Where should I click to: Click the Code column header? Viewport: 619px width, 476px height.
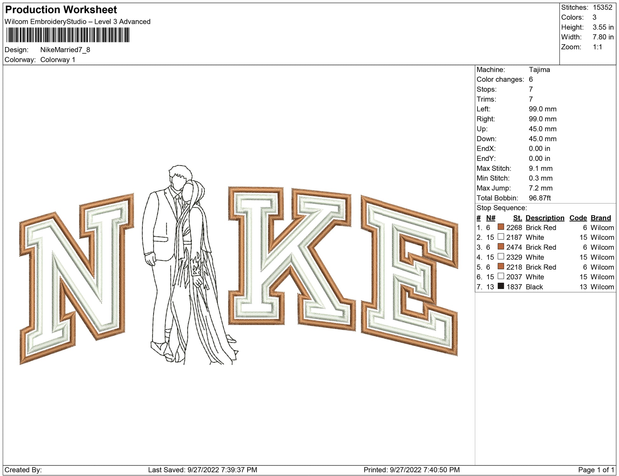[x=578, y=218]
